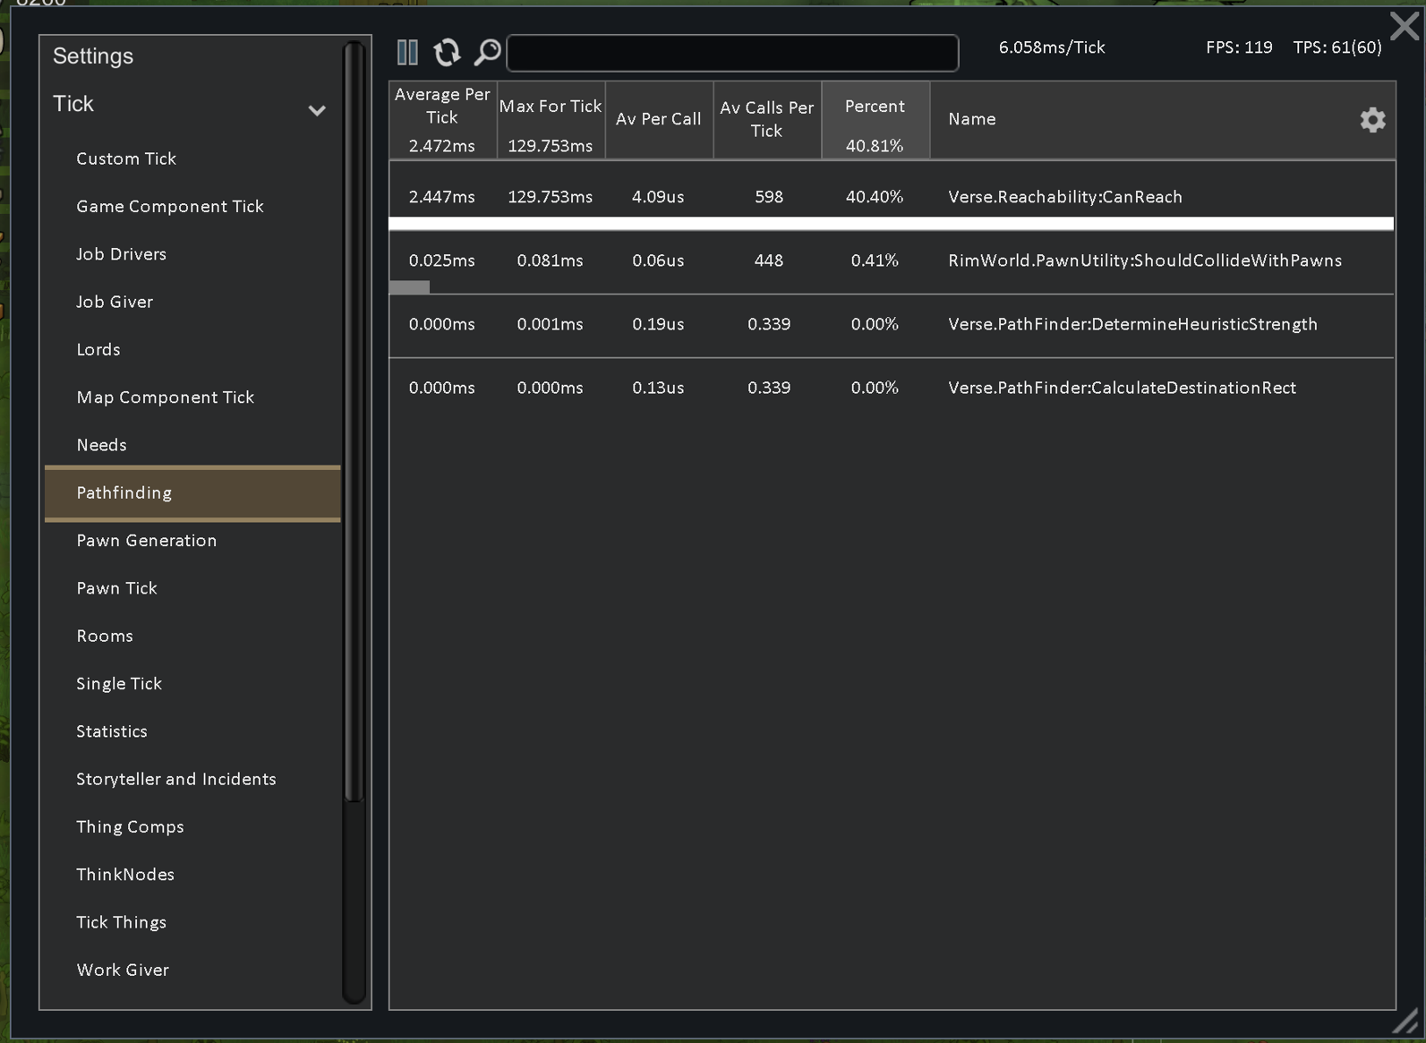Click the refresh arrows icon
Viewport: 1426px width, 1043px height.
tap(448, 52)
